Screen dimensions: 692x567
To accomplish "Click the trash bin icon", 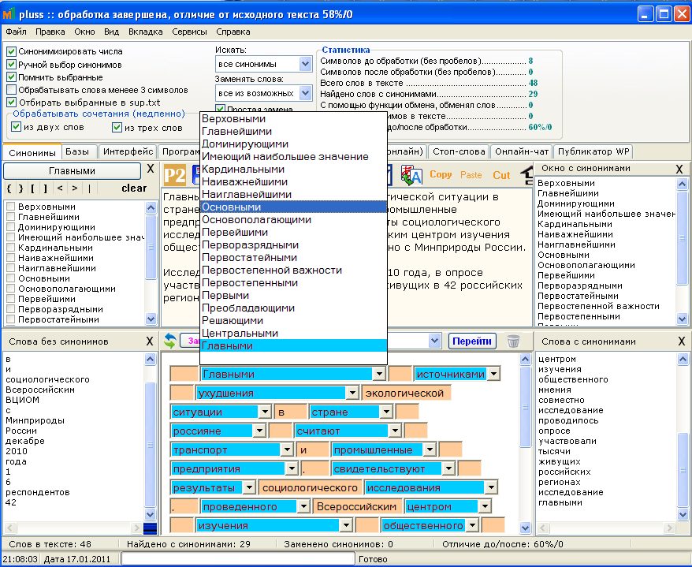I will coord(513,341).
